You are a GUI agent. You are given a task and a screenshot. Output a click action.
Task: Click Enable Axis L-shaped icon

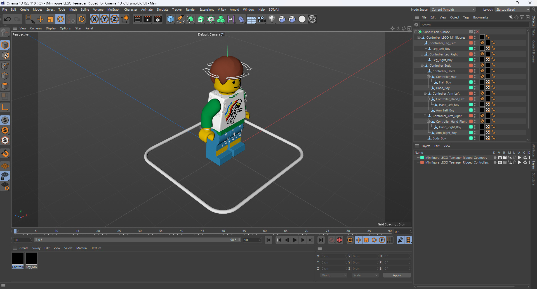pyautogui.click(x=5, y=107)
